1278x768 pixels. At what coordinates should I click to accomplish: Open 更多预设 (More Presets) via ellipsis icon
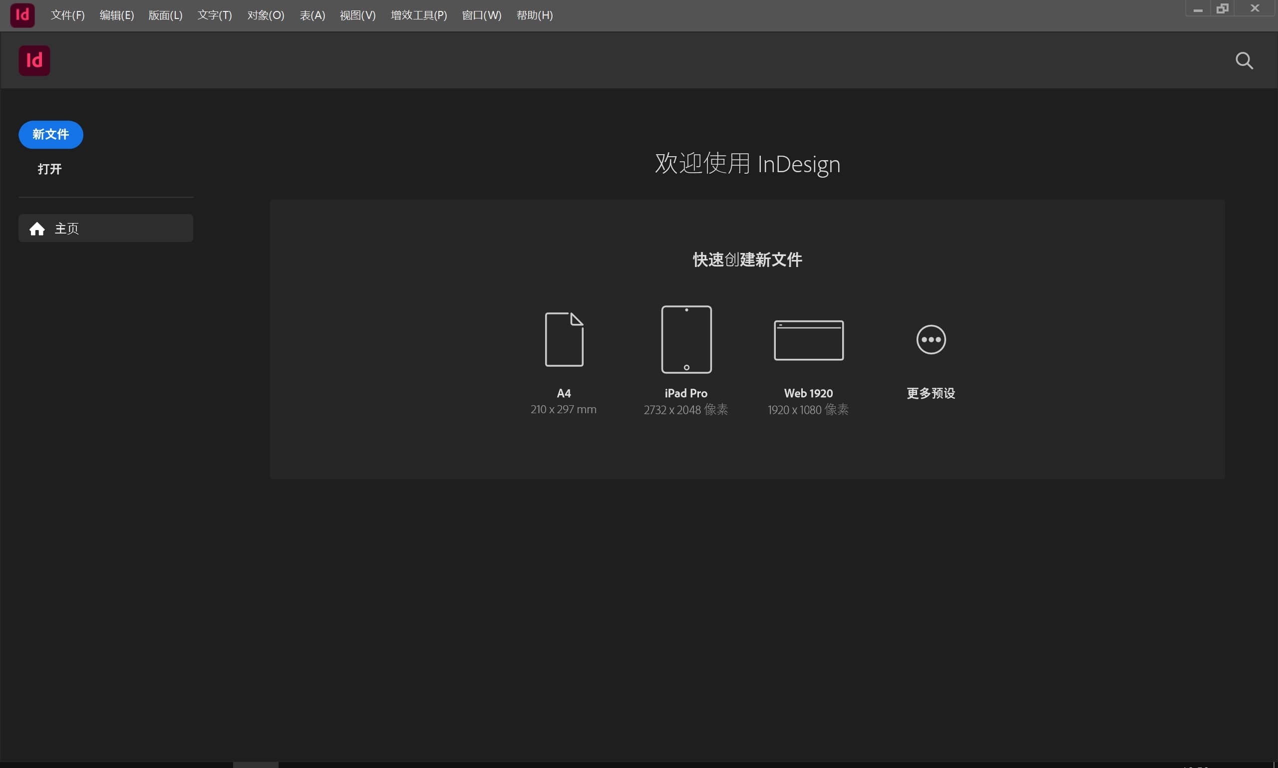point(930,339)
